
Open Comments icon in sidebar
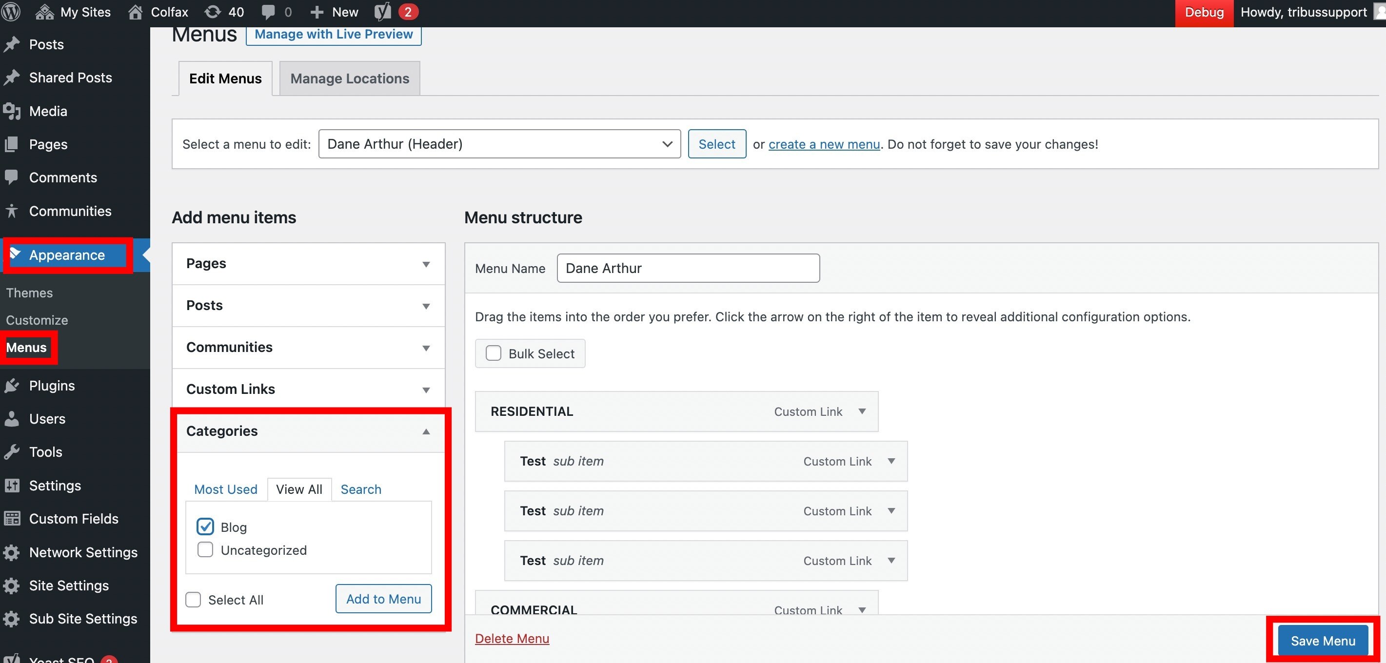tap(12, 177)
